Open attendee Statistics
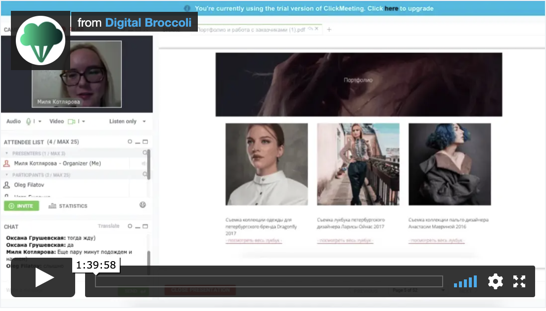The height and width of the screenshot is (311, 546). point(68,206)
